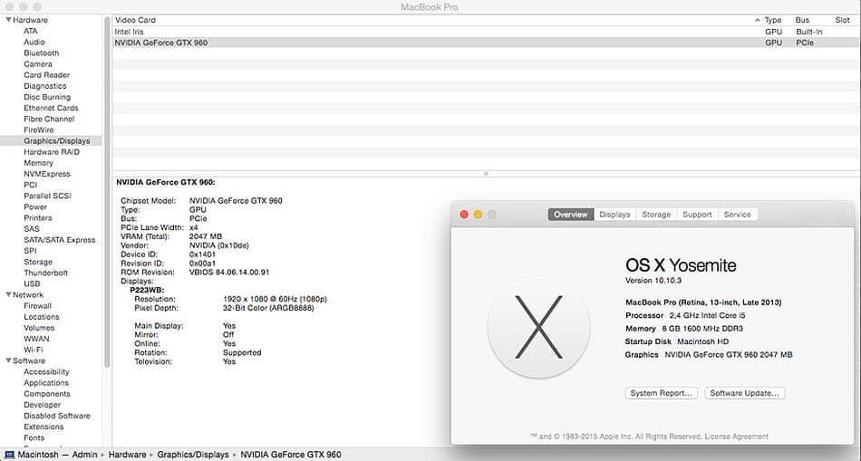Switch to the Overview tab
This screenshot has height=461, width=861.
coord(570,215)
